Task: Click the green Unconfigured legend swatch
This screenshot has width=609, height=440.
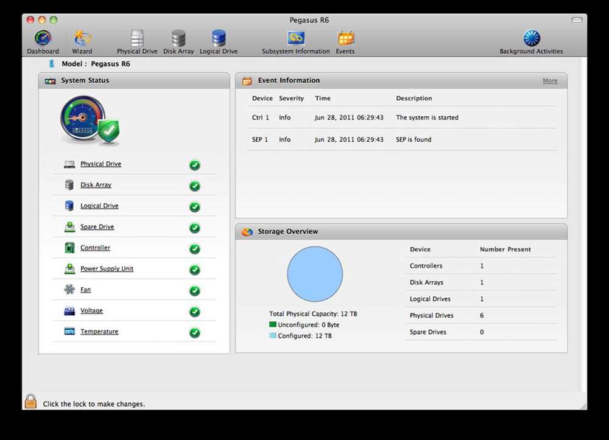Action: tap(273, 324)
